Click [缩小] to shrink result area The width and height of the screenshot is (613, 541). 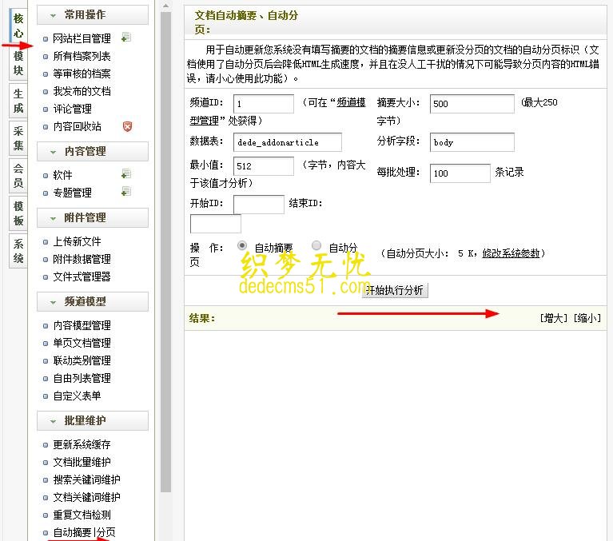[x=587, y=318]
